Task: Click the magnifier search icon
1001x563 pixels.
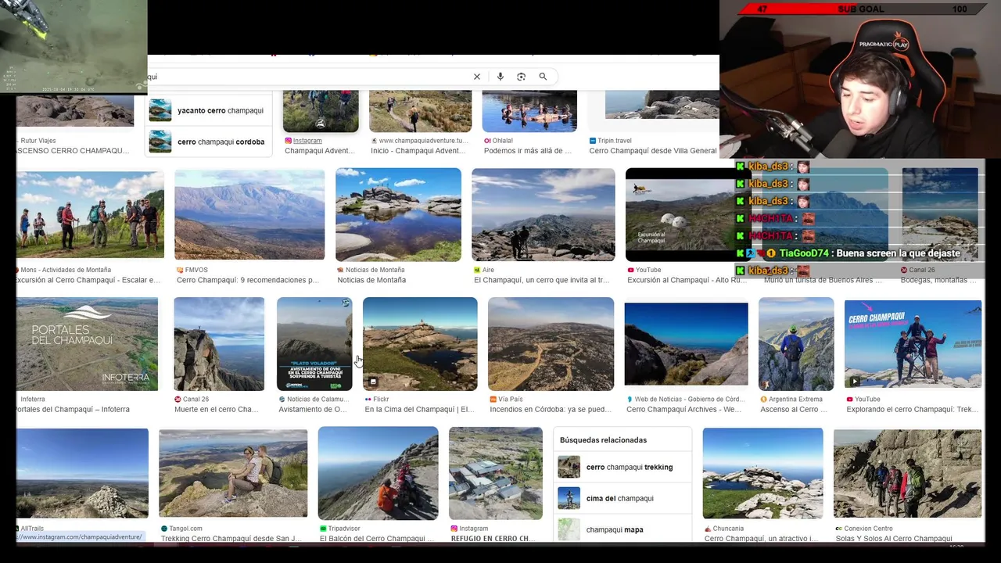Action: point(543,77)
